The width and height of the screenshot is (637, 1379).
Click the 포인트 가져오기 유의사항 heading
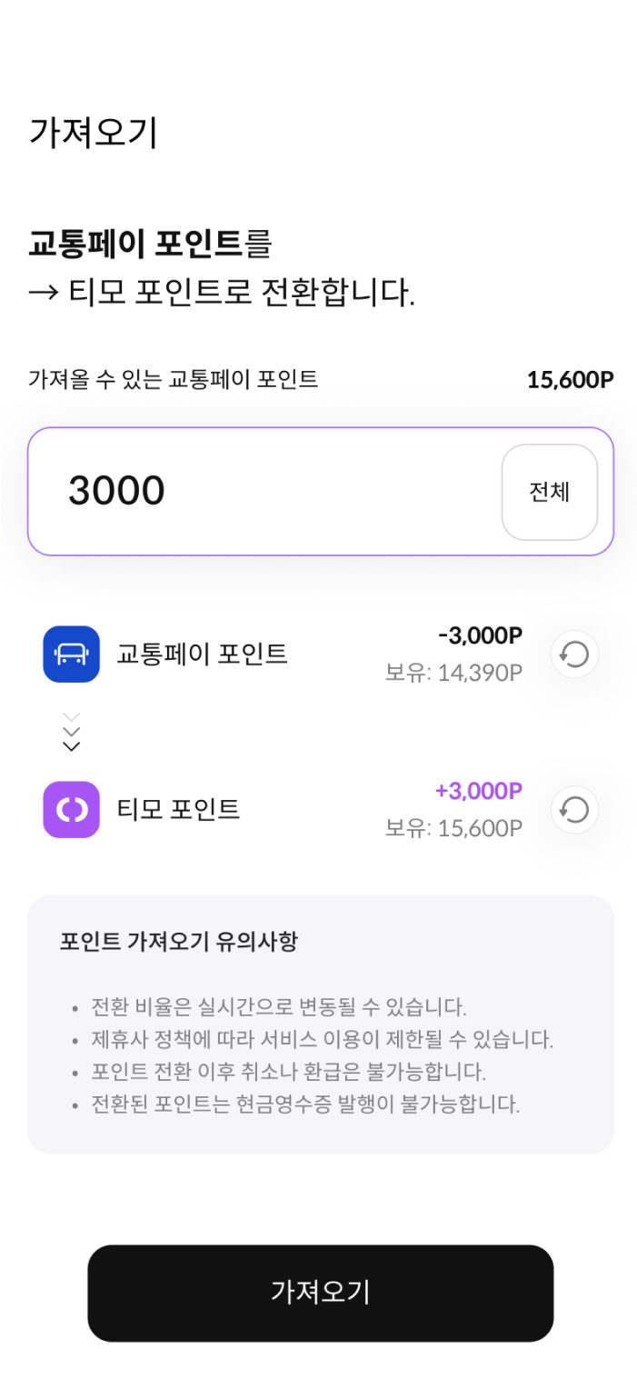click(178, 942)
